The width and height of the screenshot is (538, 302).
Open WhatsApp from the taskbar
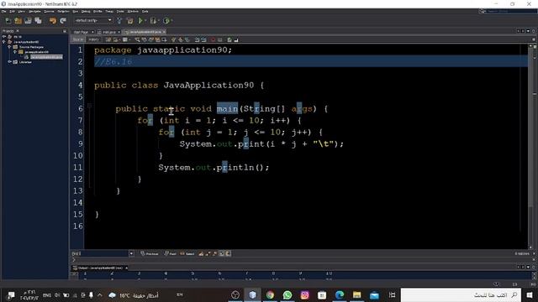[x=287, y=294]
